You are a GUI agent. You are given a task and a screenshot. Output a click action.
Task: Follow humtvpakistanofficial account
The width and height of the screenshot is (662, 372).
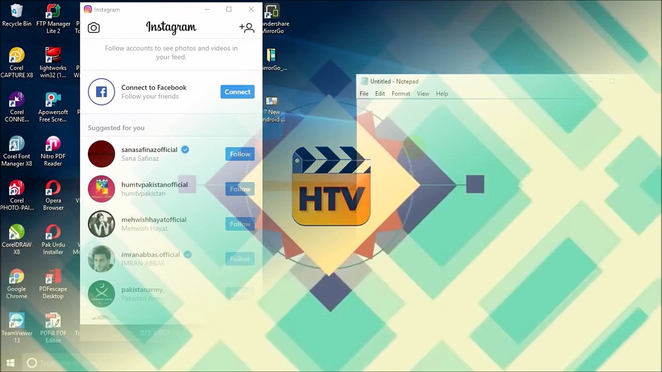coord(240,189)
